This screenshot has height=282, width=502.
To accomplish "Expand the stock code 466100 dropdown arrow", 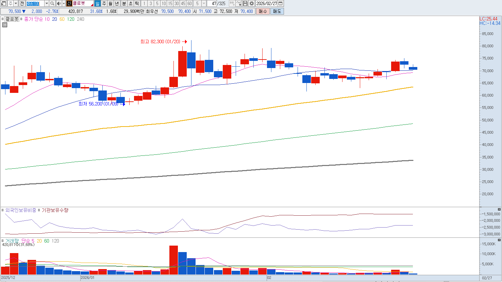I will [47, 3].
